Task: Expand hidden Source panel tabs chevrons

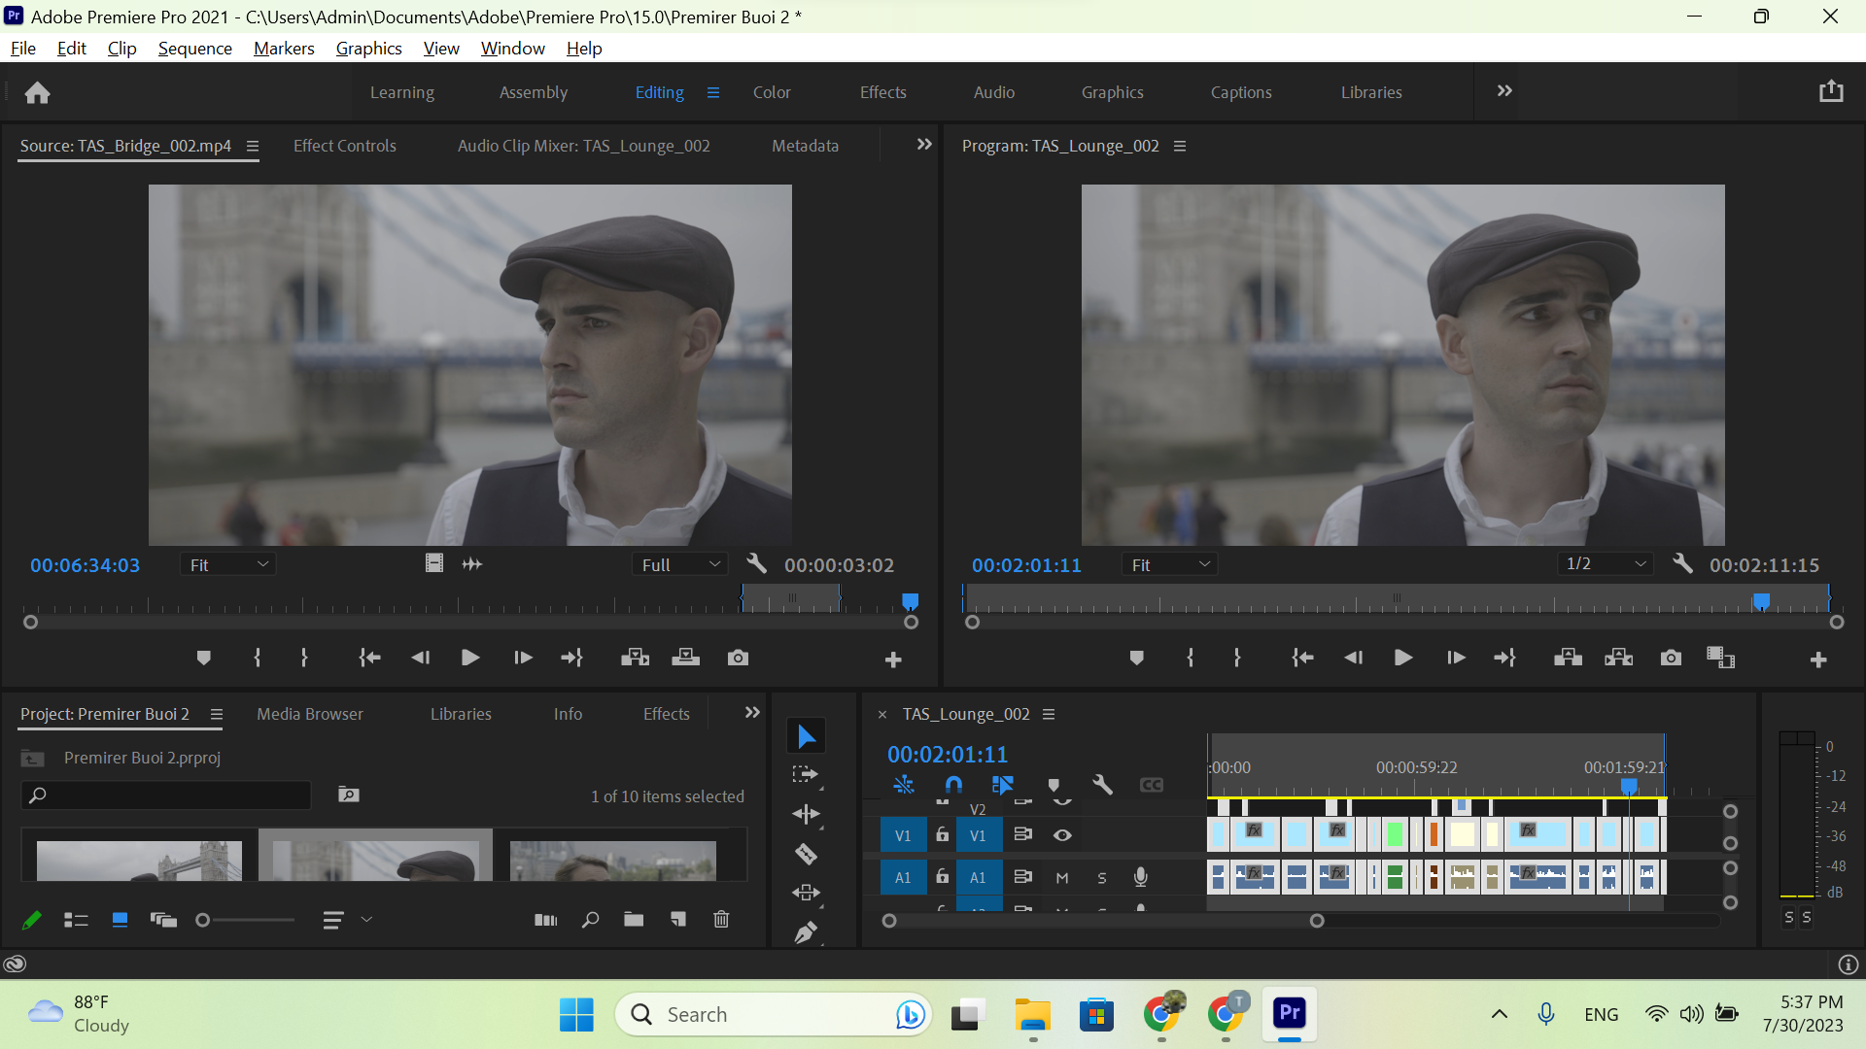Action: 924,145
